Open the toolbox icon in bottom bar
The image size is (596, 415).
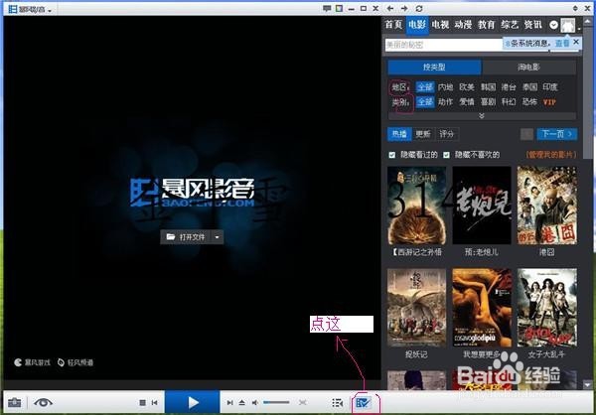[x=15, y=402]
